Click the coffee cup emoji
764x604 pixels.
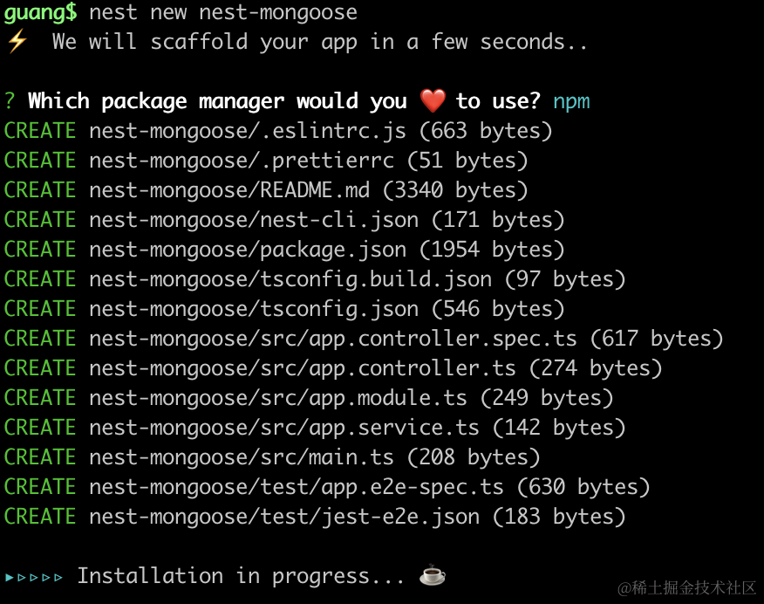[433, 576]
